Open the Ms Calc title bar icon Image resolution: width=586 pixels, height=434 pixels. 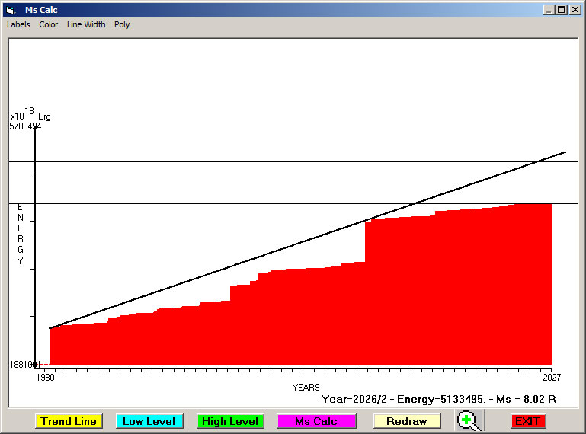point(10,10)
